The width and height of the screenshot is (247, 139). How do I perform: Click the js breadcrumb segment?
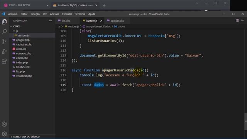(x=59, y=27)
